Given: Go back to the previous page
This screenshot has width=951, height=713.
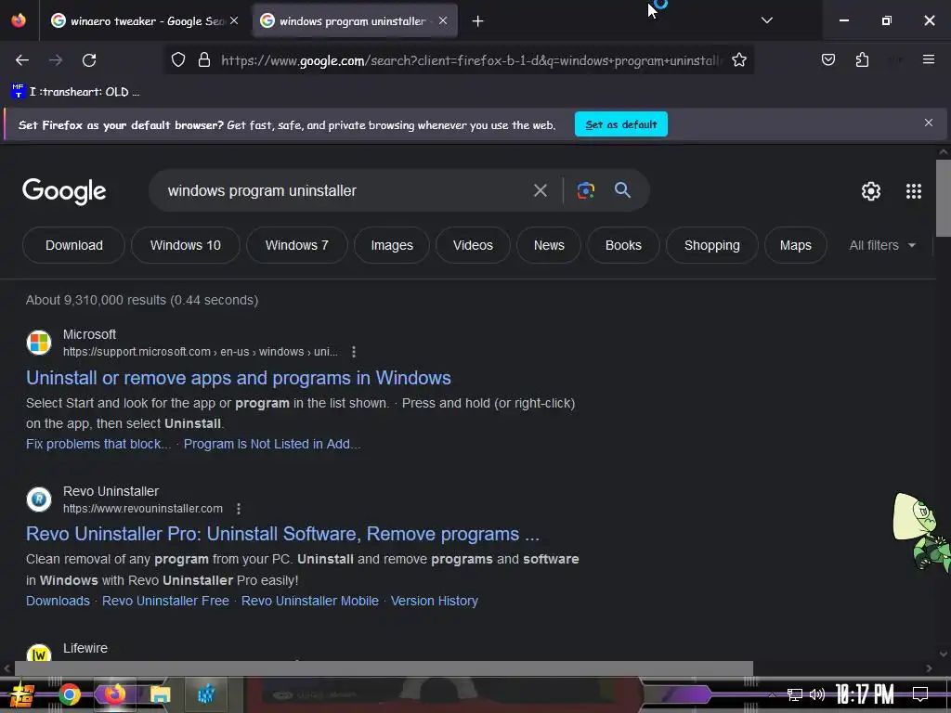Looking at the screenshot, I should [22, 60].
